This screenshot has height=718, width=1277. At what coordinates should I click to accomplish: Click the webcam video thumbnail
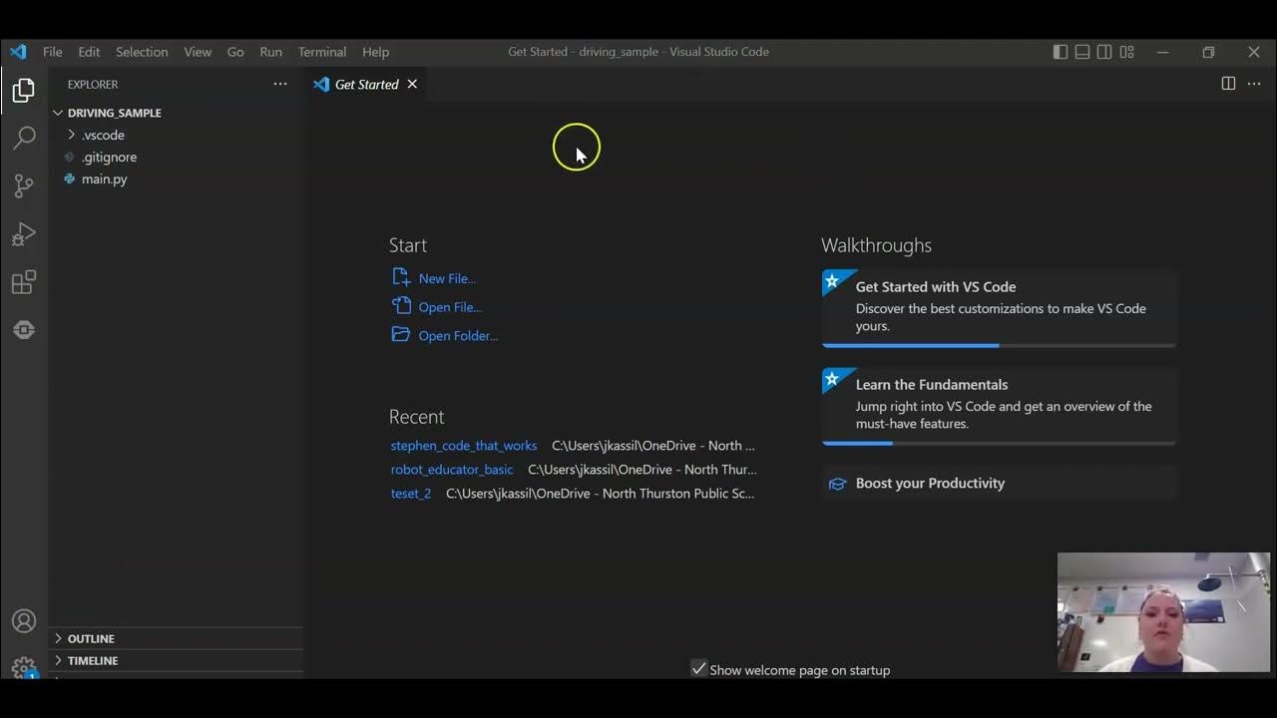coord(1163,611)
